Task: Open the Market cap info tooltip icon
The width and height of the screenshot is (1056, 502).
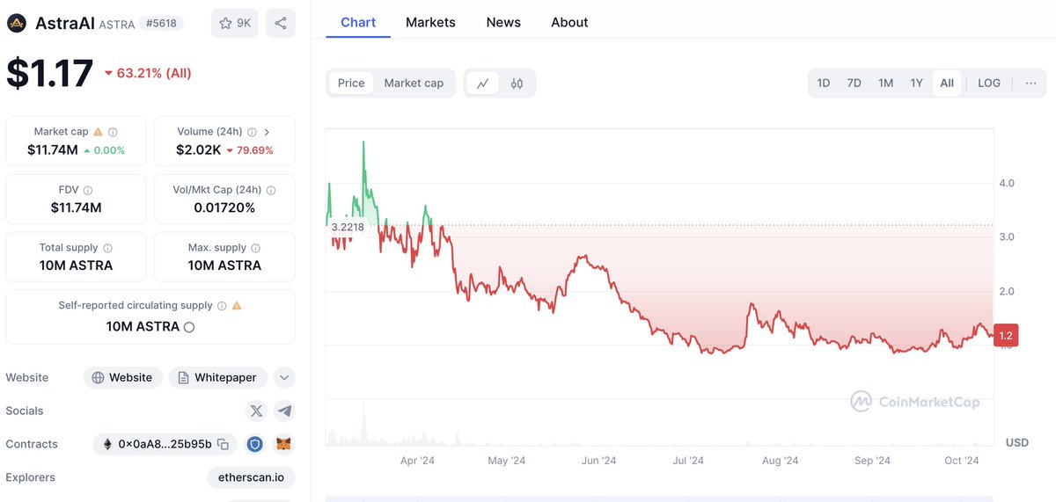Action: click(x=113, y=132)
